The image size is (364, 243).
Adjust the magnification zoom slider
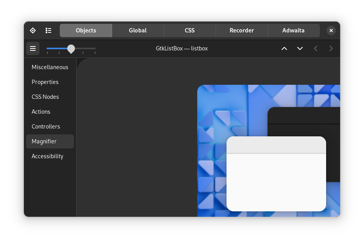click(71, 48)
